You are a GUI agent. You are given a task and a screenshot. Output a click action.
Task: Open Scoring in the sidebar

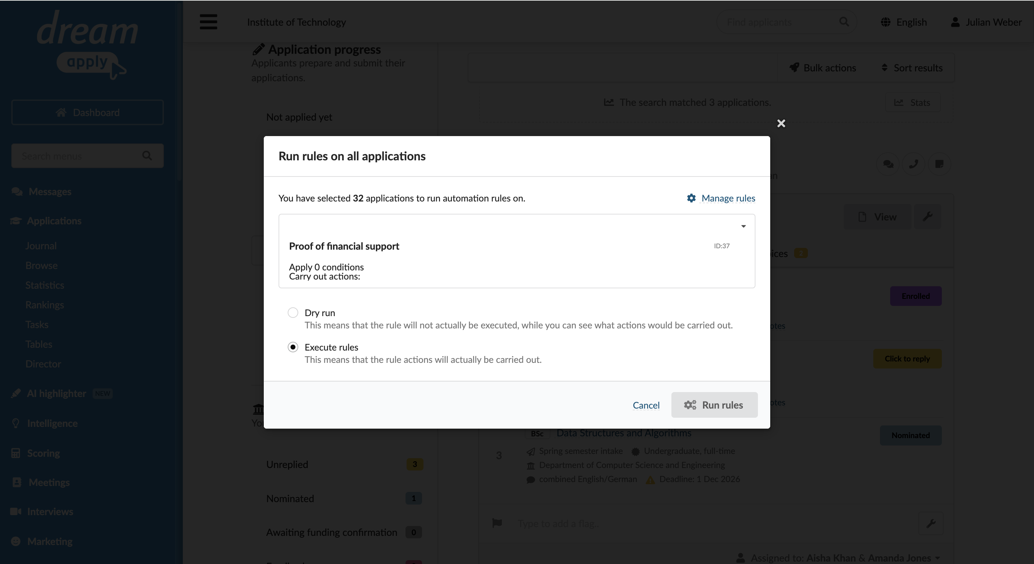(x=43, y=453)
